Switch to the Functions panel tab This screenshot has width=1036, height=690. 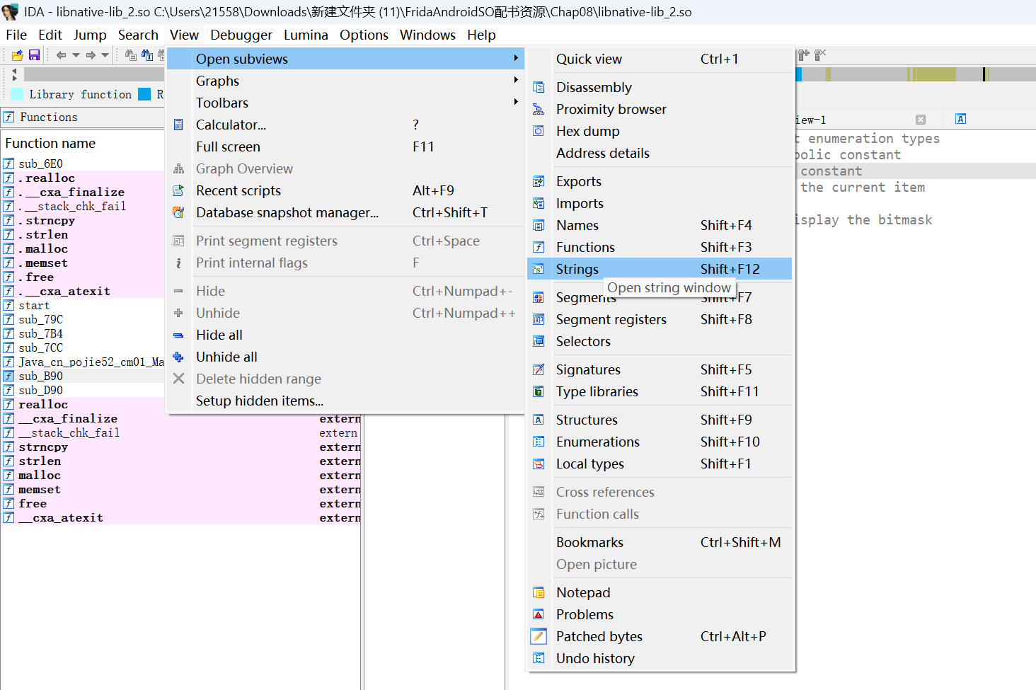48,117
